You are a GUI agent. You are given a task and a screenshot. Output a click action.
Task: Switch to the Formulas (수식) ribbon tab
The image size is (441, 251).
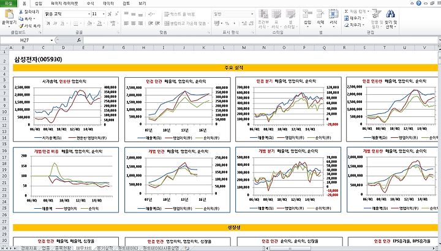click(91, 4)
